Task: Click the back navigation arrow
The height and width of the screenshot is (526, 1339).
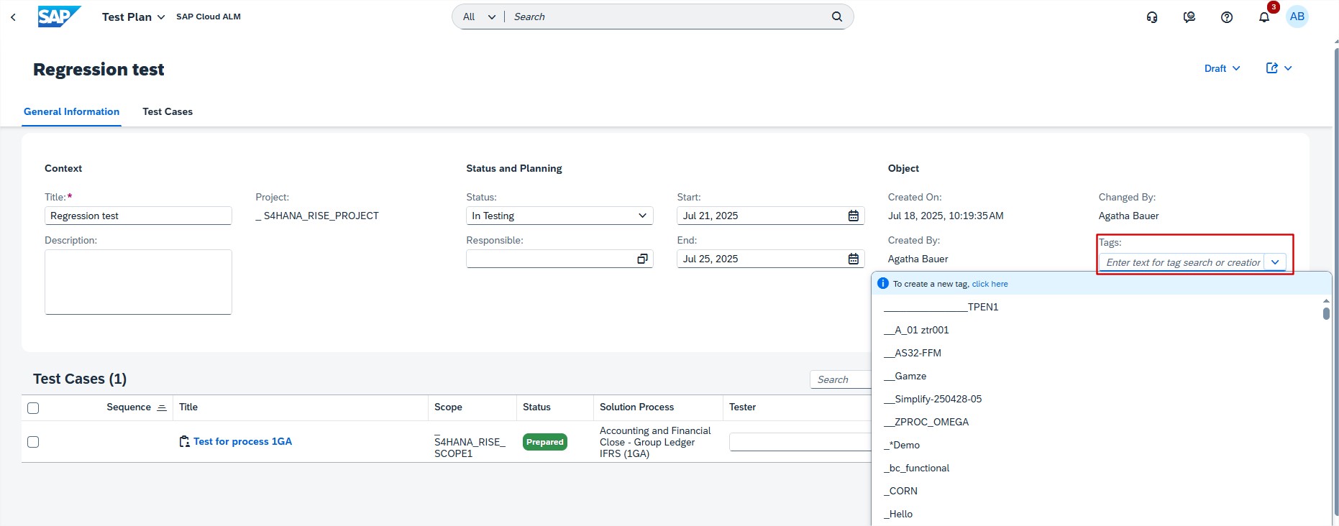Action: click(13, 17)
